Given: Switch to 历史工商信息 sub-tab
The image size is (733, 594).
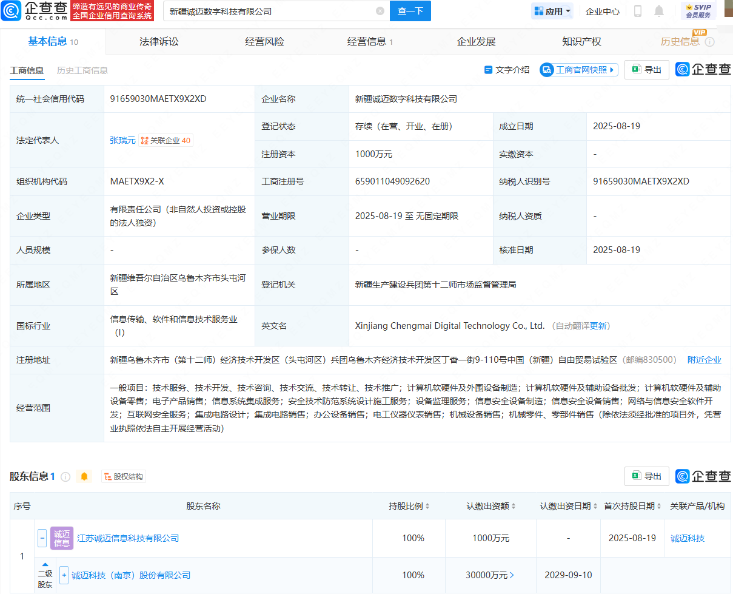Looking at the screenshot, I should (x=82, y=70).
